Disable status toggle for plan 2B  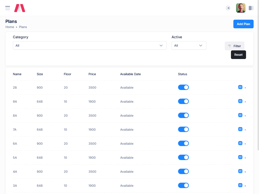(183, 87)
